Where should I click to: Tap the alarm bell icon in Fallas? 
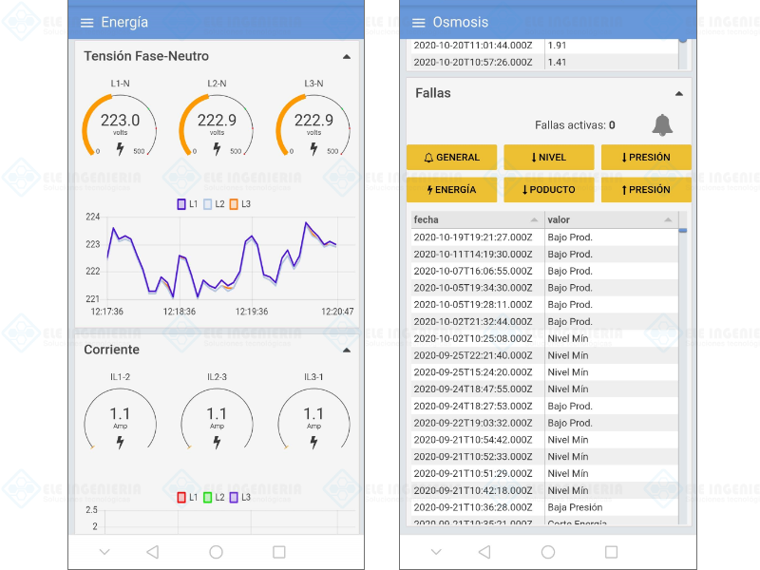point(662,124)
